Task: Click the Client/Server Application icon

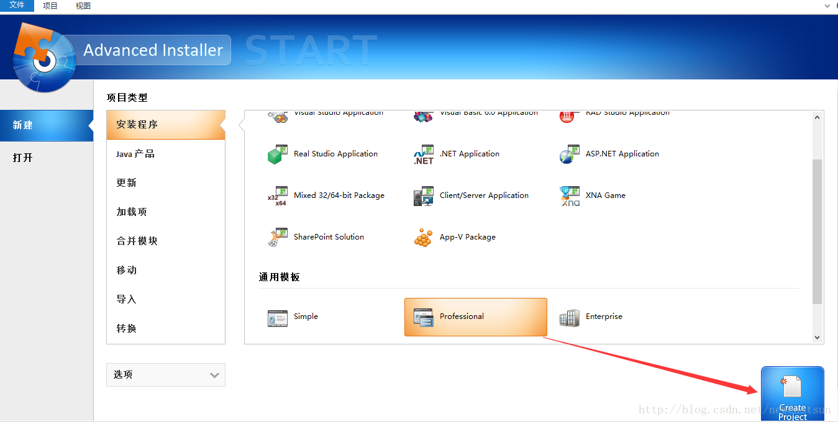Action: (424, 196)
